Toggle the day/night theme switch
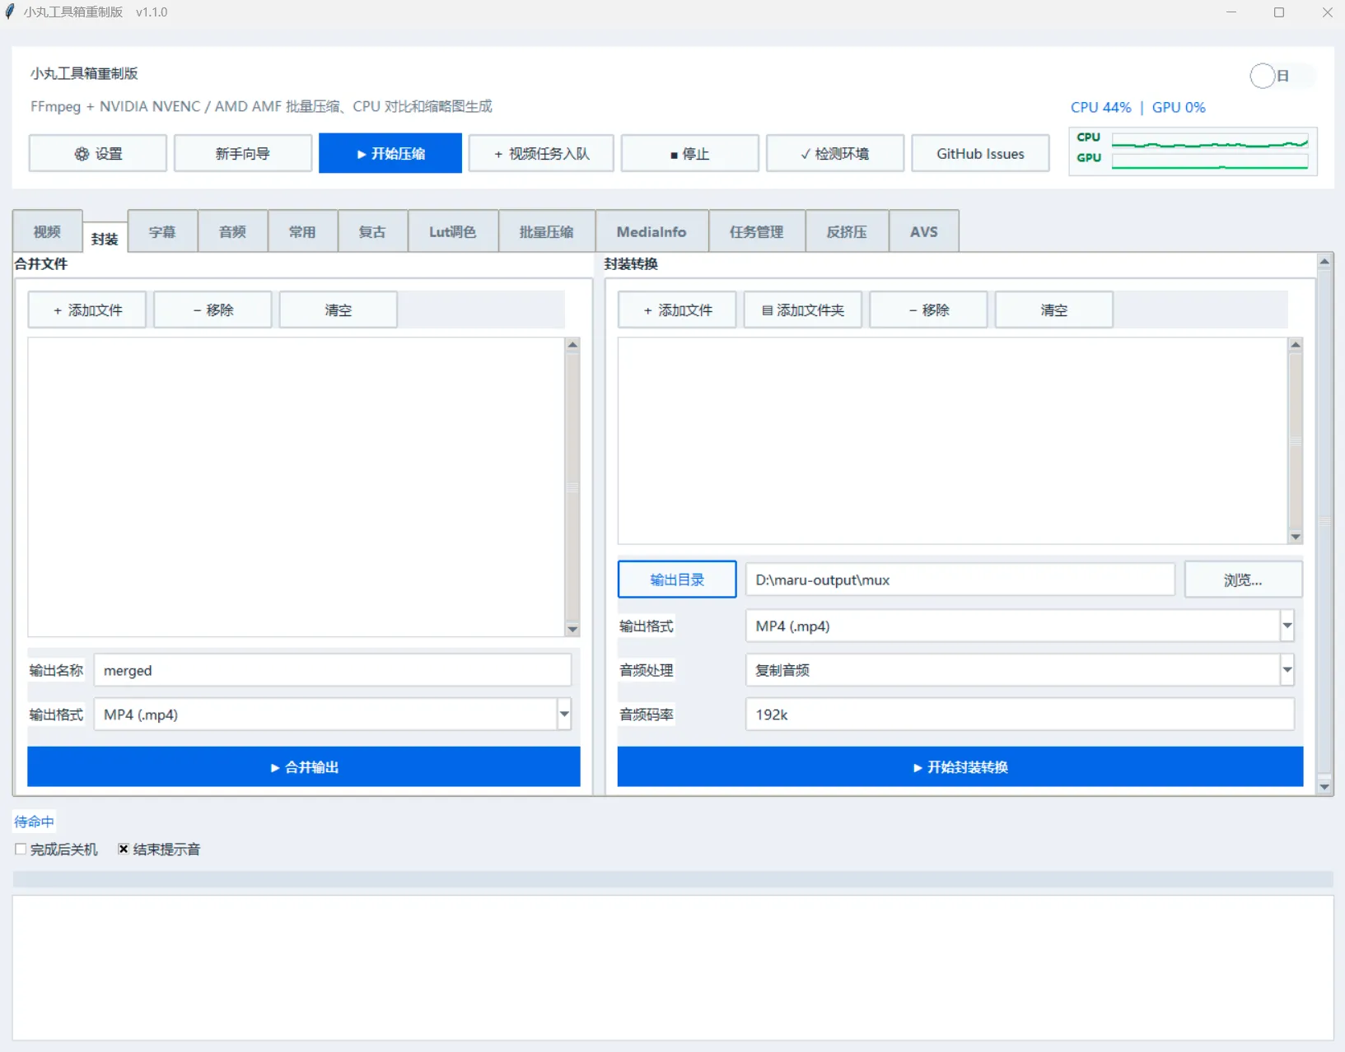Viewport: 1345px width, 1052px height. click(1269, 76)
